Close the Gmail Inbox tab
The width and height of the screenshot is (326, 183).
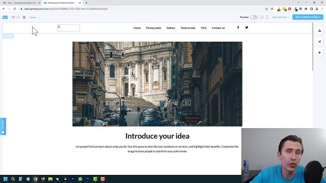click(40, 3)
